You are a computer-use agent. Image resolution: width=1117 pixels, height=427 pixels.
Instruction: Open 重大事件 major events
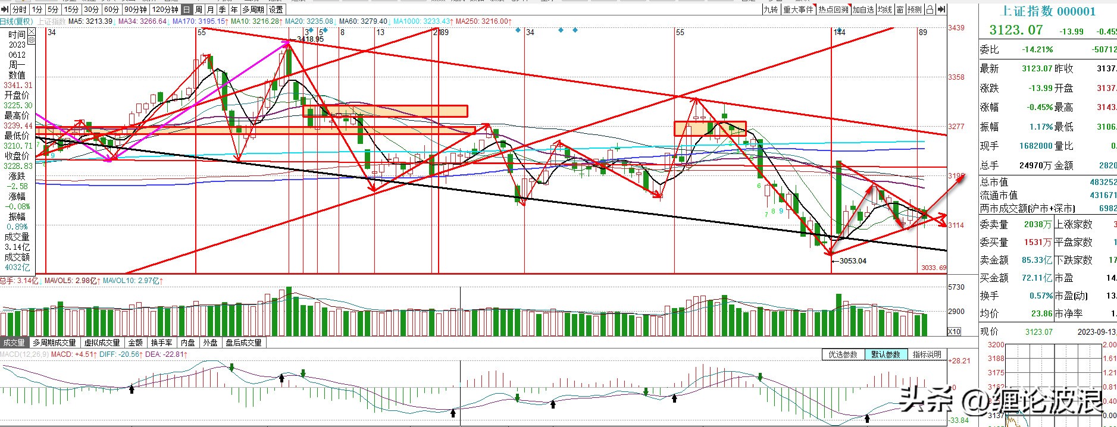click(x=798, y=10)
